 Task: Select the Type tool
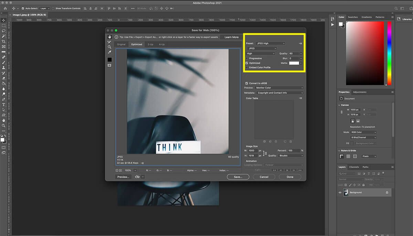[x=3, y=104]
